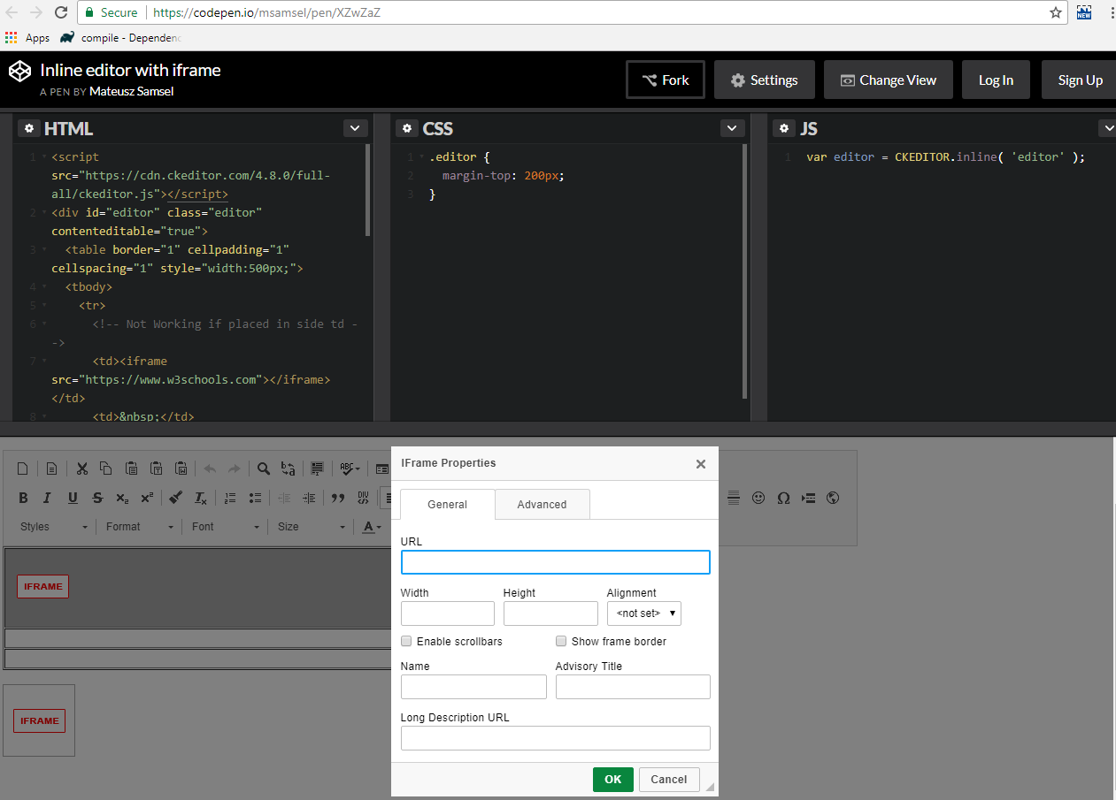Click the Replace icon

click(x=289, y=469)
